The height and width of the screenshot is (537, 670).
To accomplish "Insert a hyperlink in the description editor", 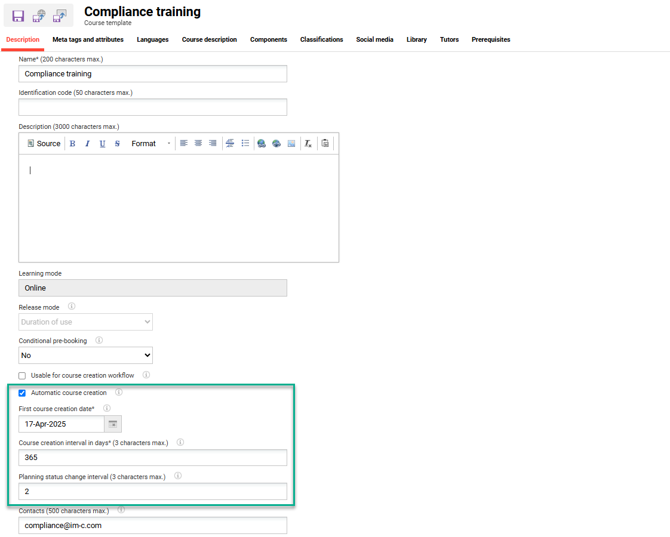I will [261, 143].
